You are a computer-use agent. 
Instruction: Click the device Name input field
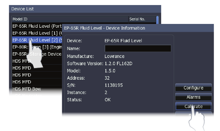(x=138, y=48)
